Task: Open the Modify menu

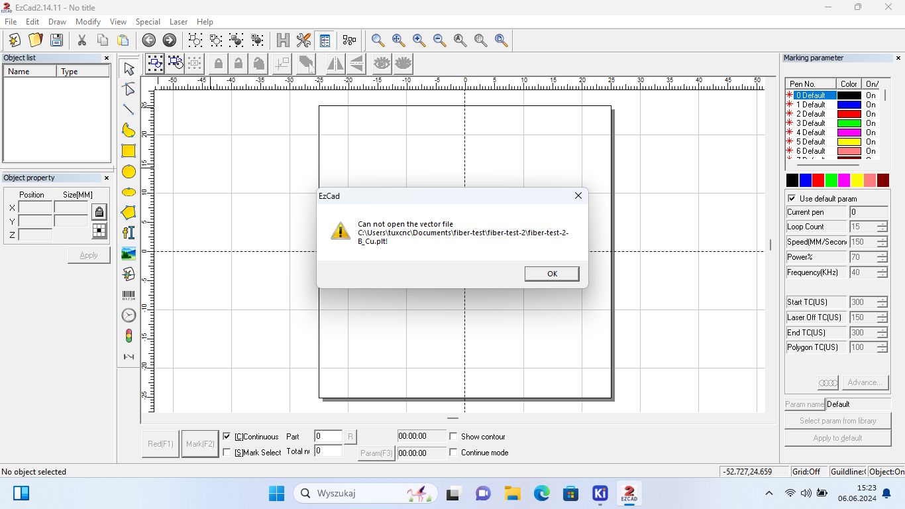Action: point(88,22)
